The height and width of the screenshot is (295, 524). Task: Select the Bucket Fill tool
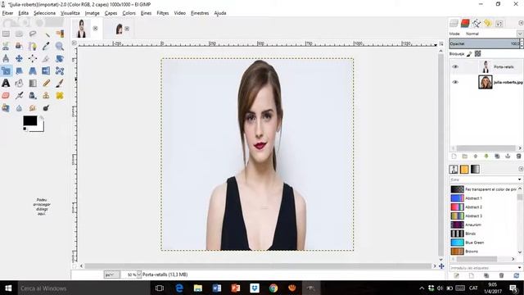19,83
